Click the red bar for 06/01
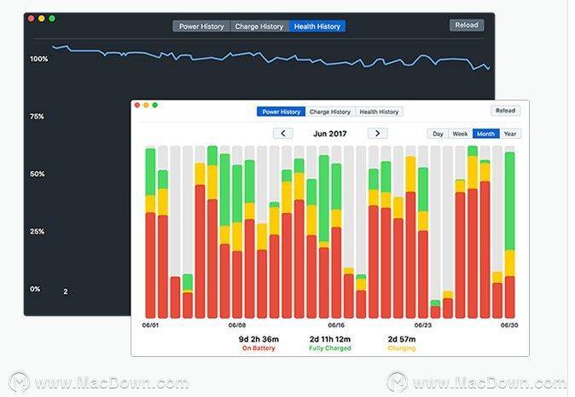This screenshot has width=575, height=397. [150, 265]
